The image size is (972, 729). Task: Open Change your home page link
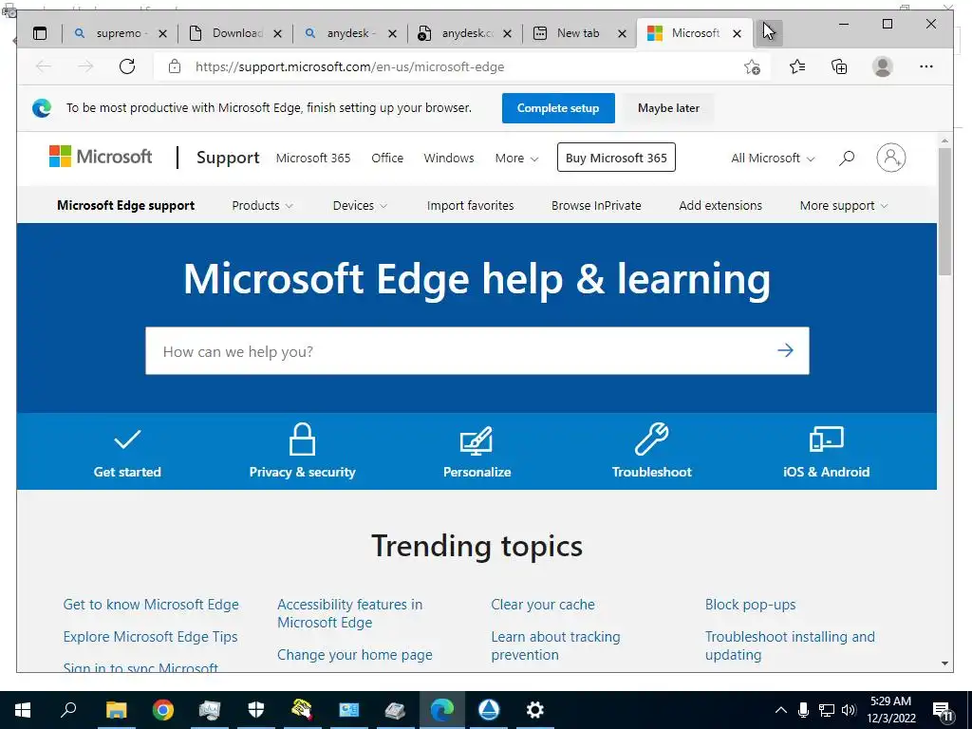pos(355,655)
